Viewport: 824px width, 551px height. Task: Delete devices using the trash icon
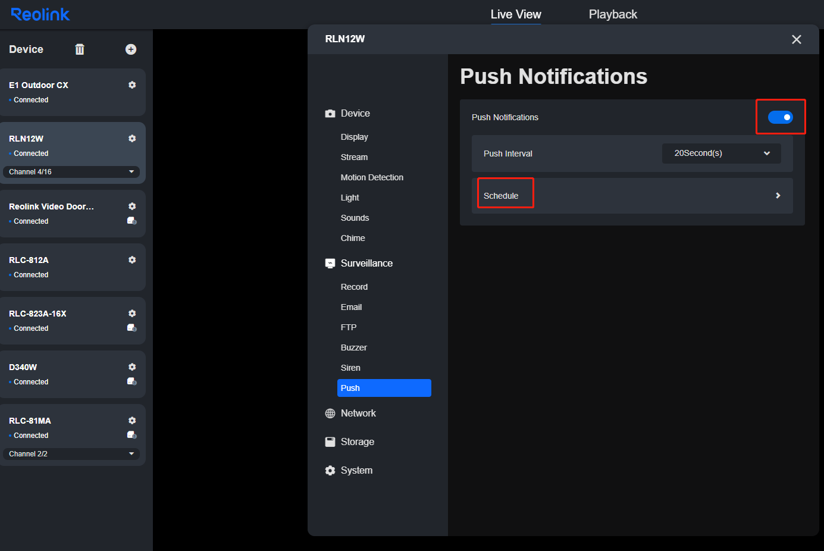pos(80,49)
